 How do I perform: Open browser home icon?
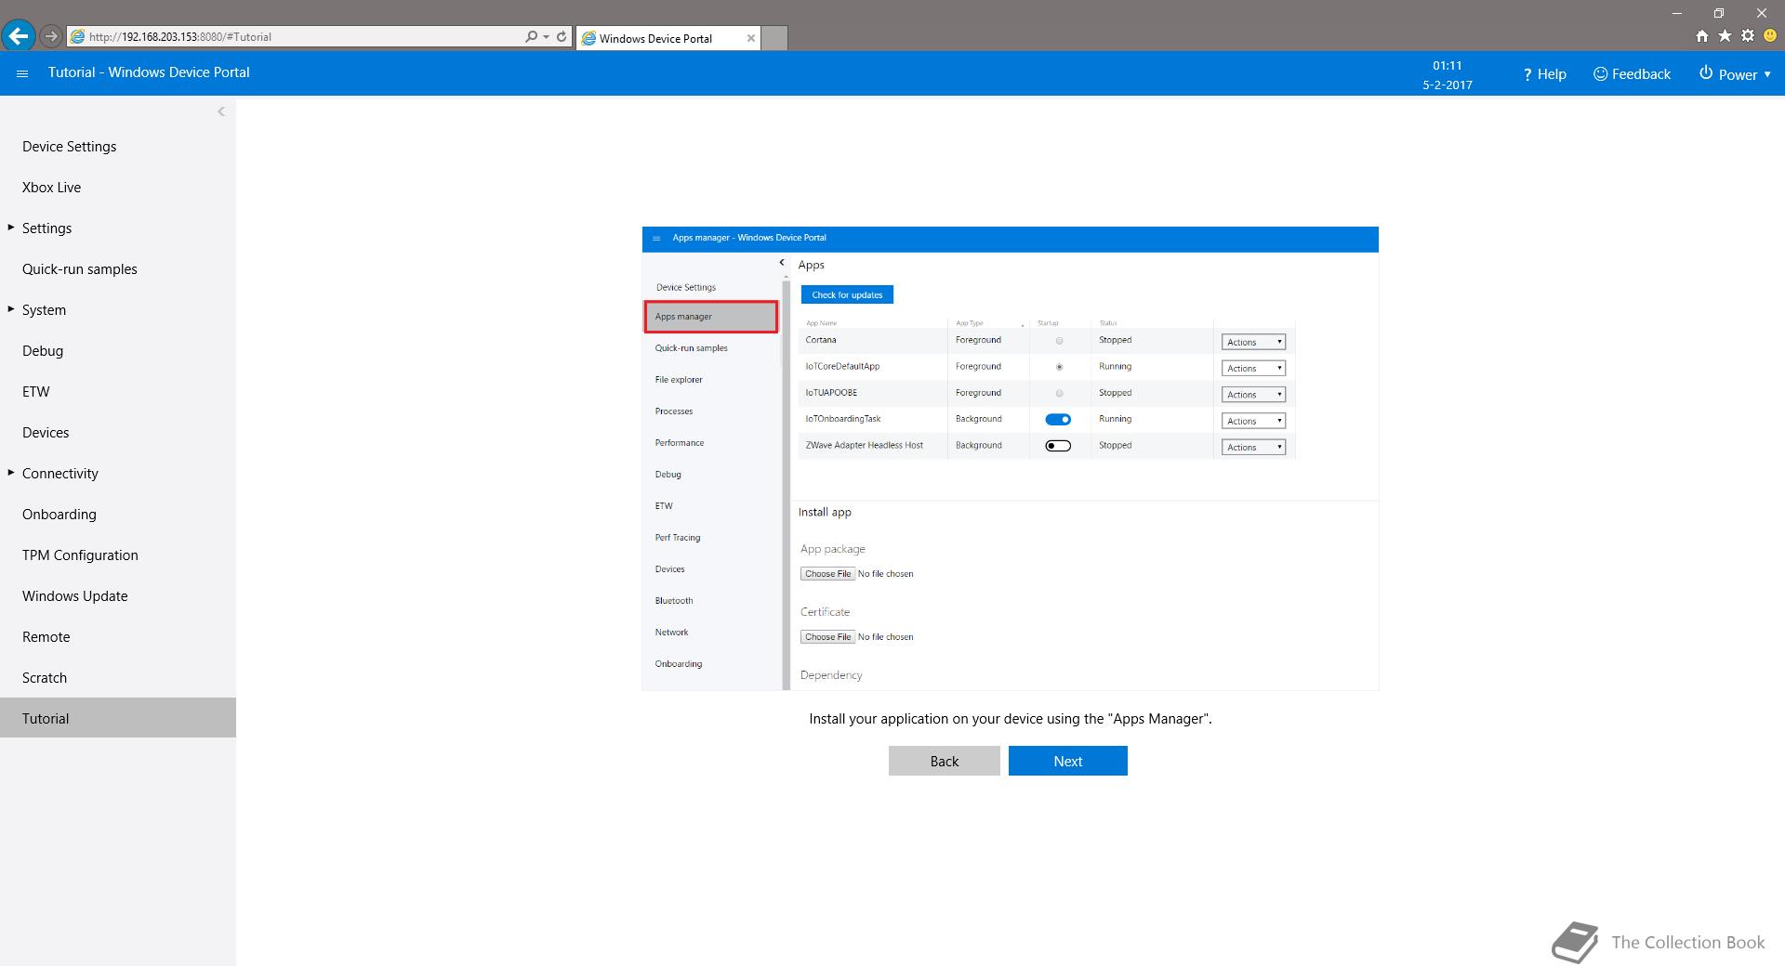1701,36
